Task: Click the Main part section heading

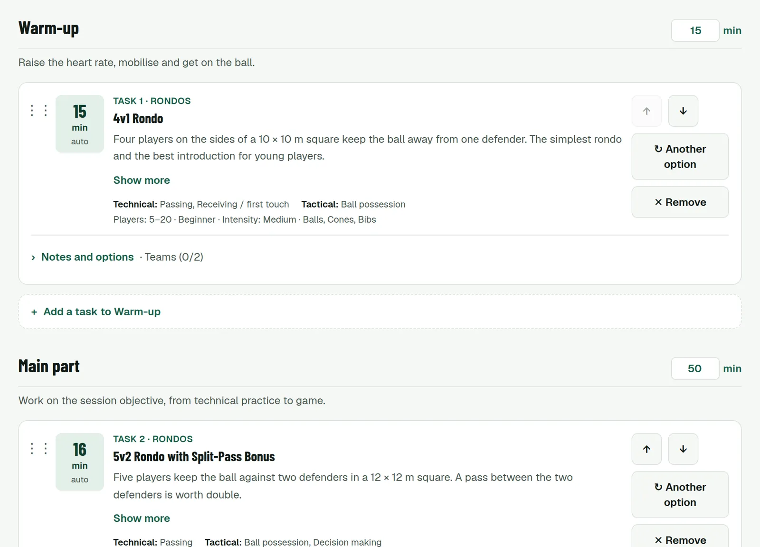Action: click(x=49, y=367)
